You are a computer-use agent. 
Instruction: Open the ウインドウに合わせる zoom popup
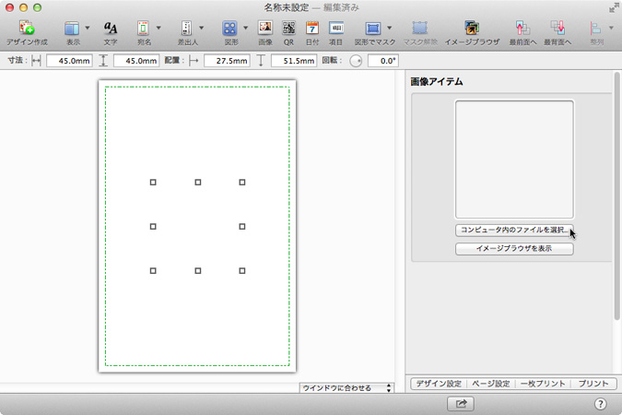pyautogui.click(x=346, y=388)
